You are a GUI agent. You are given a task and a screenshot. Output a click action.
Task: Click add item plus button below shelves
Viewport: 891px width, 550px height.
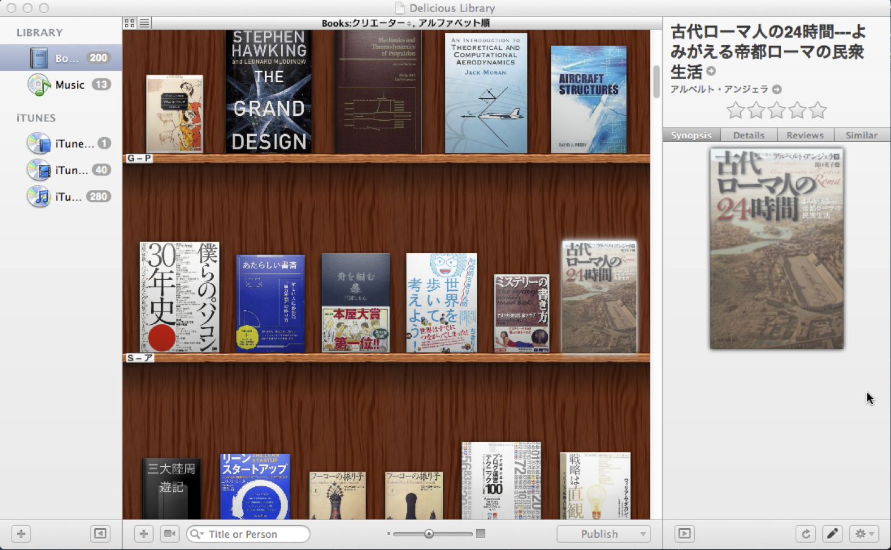(144, 534)
